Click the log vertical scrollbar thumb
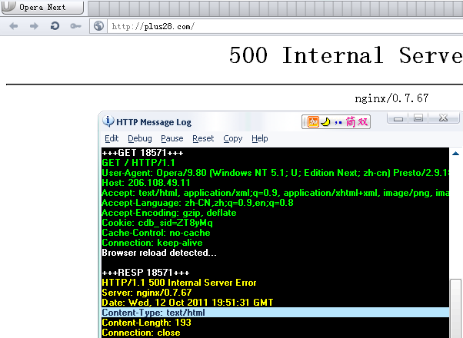 tap(456, 308)
